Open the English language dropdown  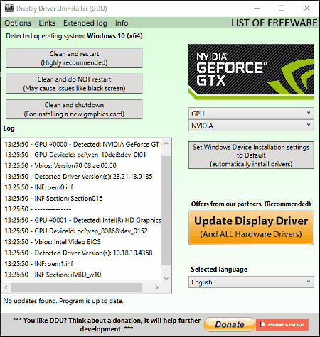coord(251,282)
